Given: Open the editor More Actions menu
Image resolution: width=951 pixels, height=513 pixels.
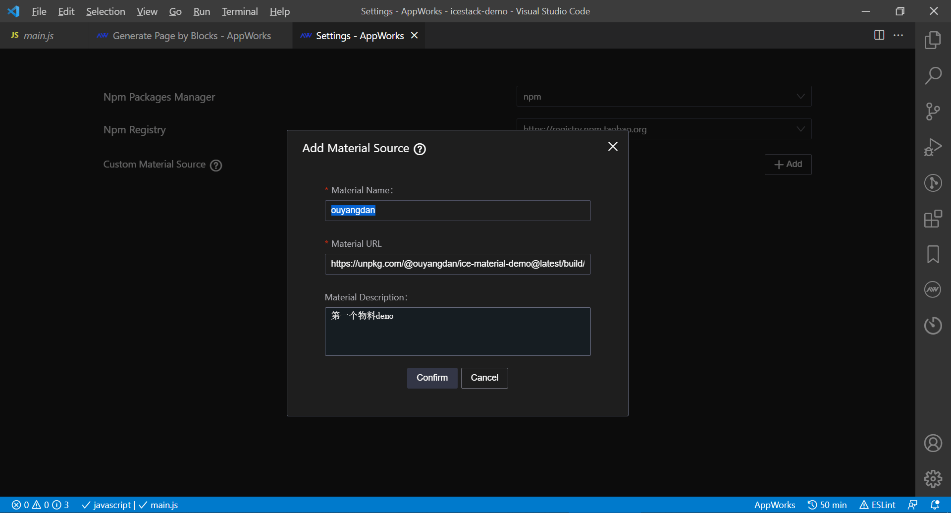Looking at the screenshot, I should click(x=898, y=35).
